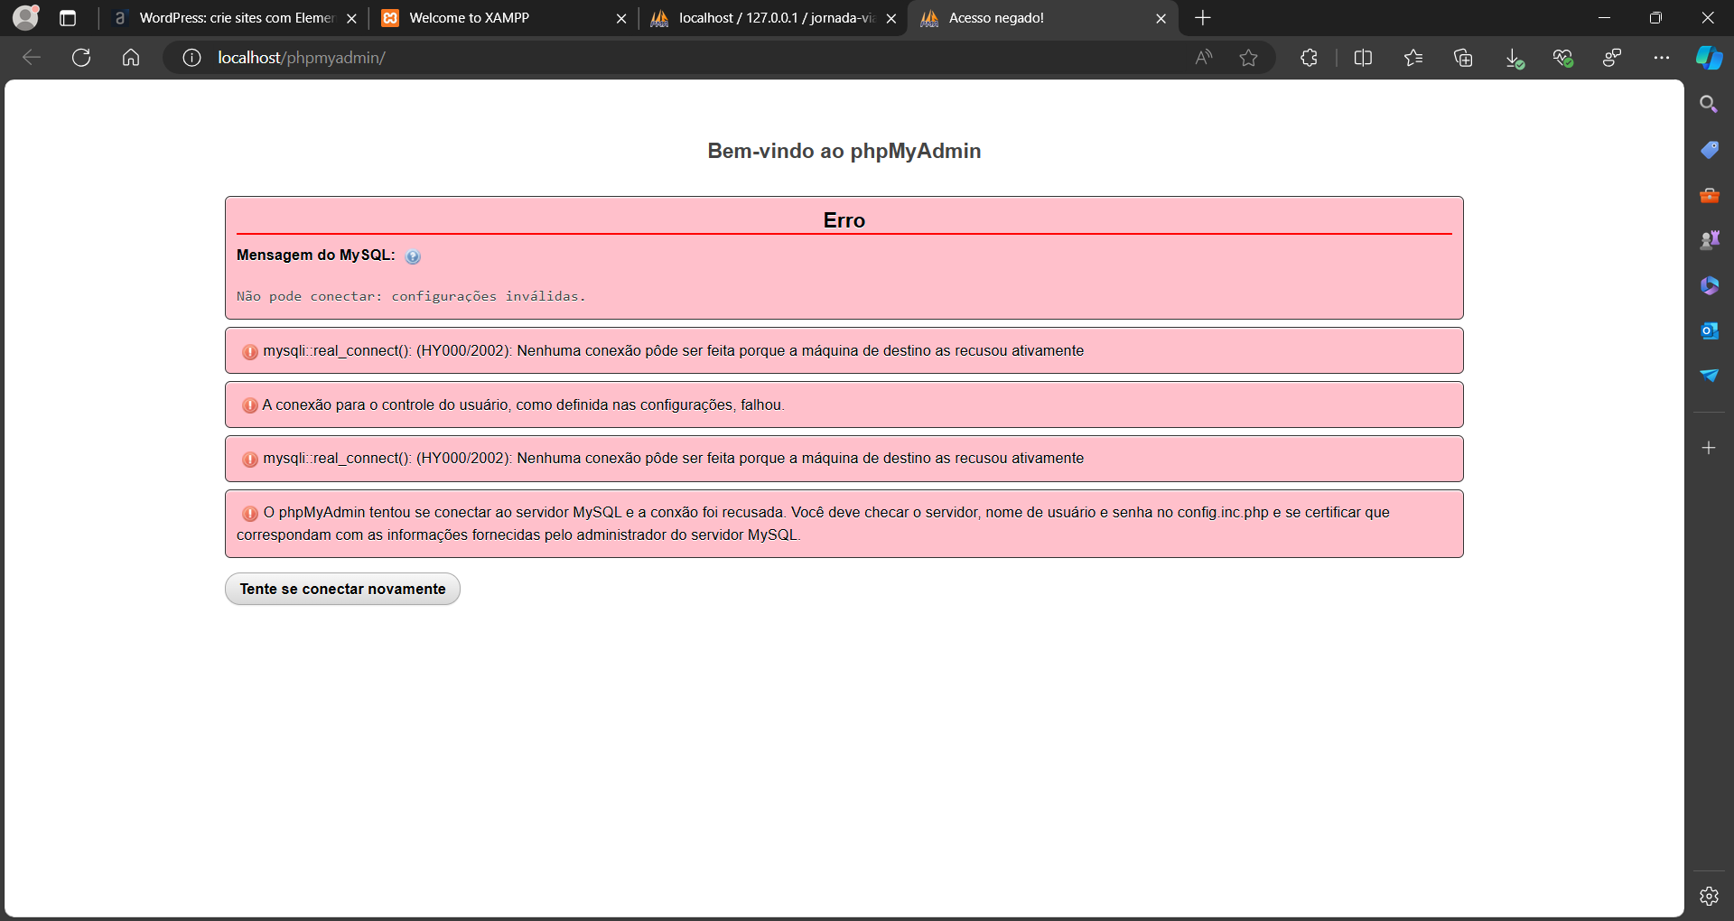Screen dimensions: 1734x921
Task: Close the WordPress Elementor tab
Action: click(x=351, y=18)
